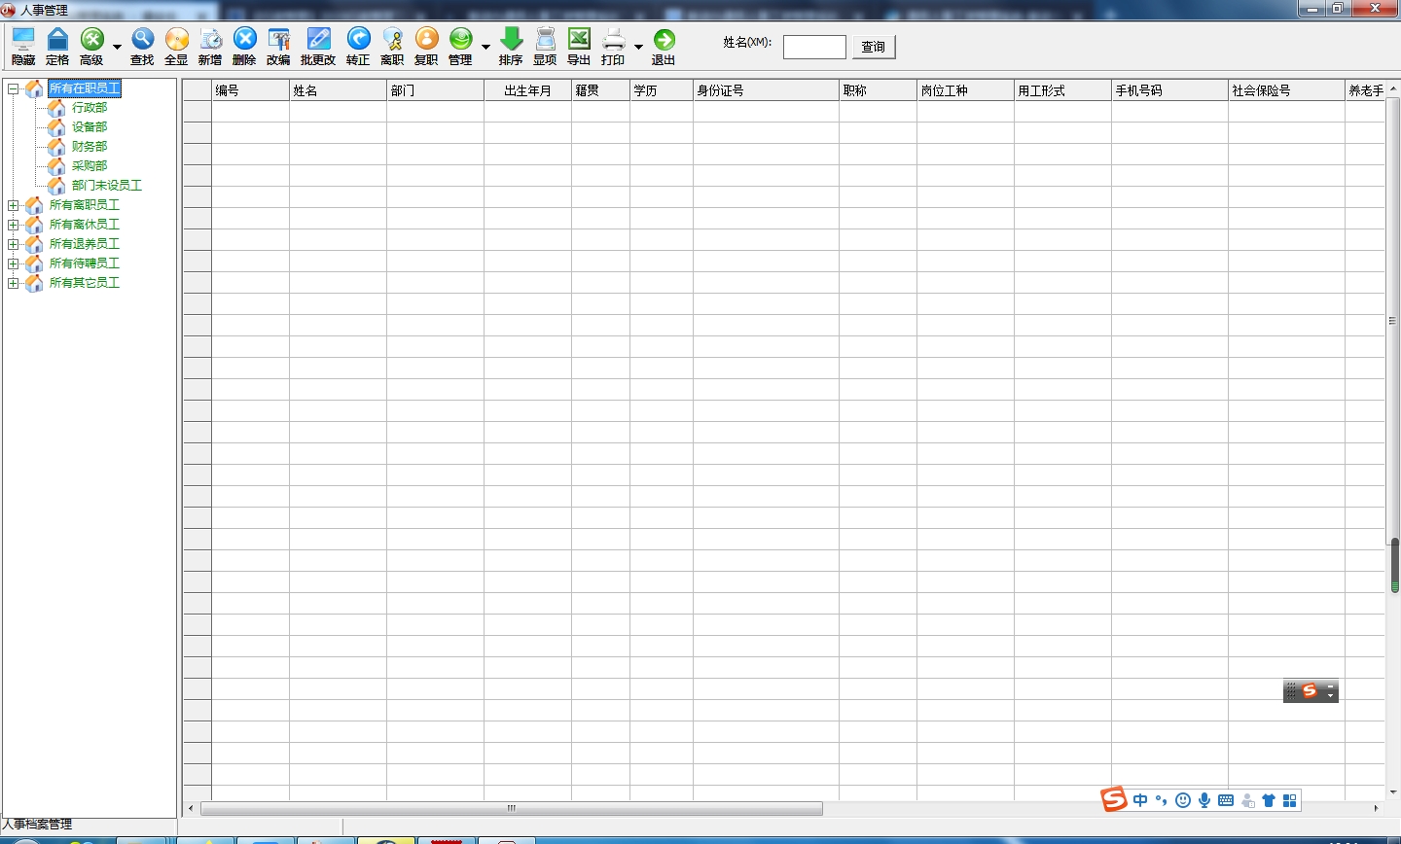Image resolution: width=1401 pixels, height=844 pixels.
Task: Click the 退出 (exit) icon
Action: click(664, 46)
